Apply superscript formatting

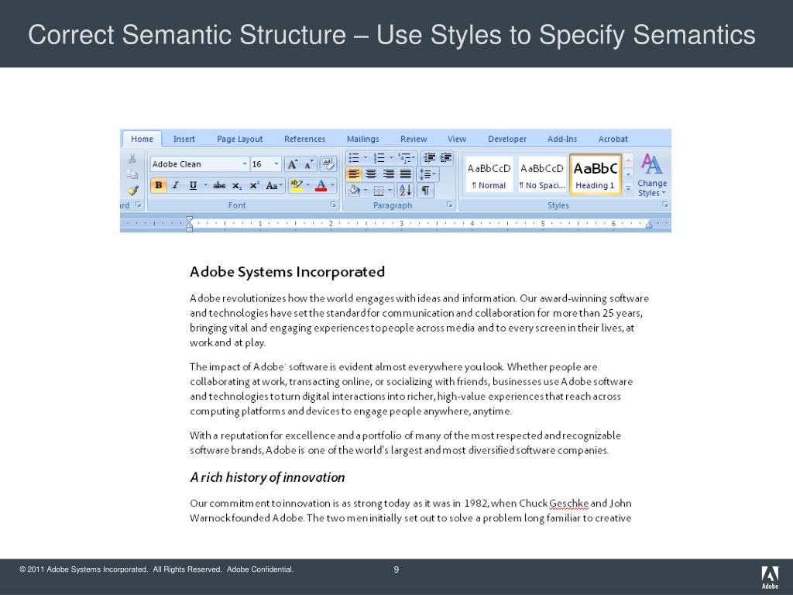(x=254, y=186)
